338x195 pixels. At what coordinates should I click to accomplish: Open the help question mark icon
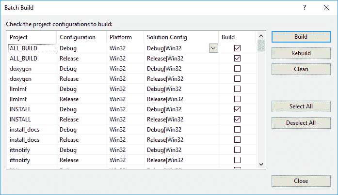304,8
